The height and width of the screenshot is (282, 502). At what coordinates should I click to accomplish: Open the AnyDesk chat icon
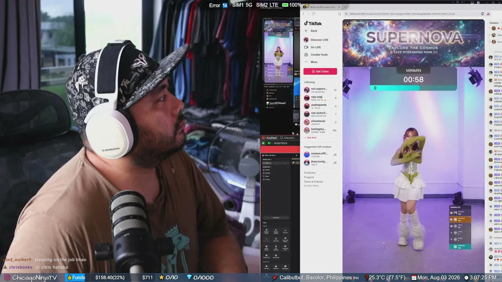tap(269, 143)
